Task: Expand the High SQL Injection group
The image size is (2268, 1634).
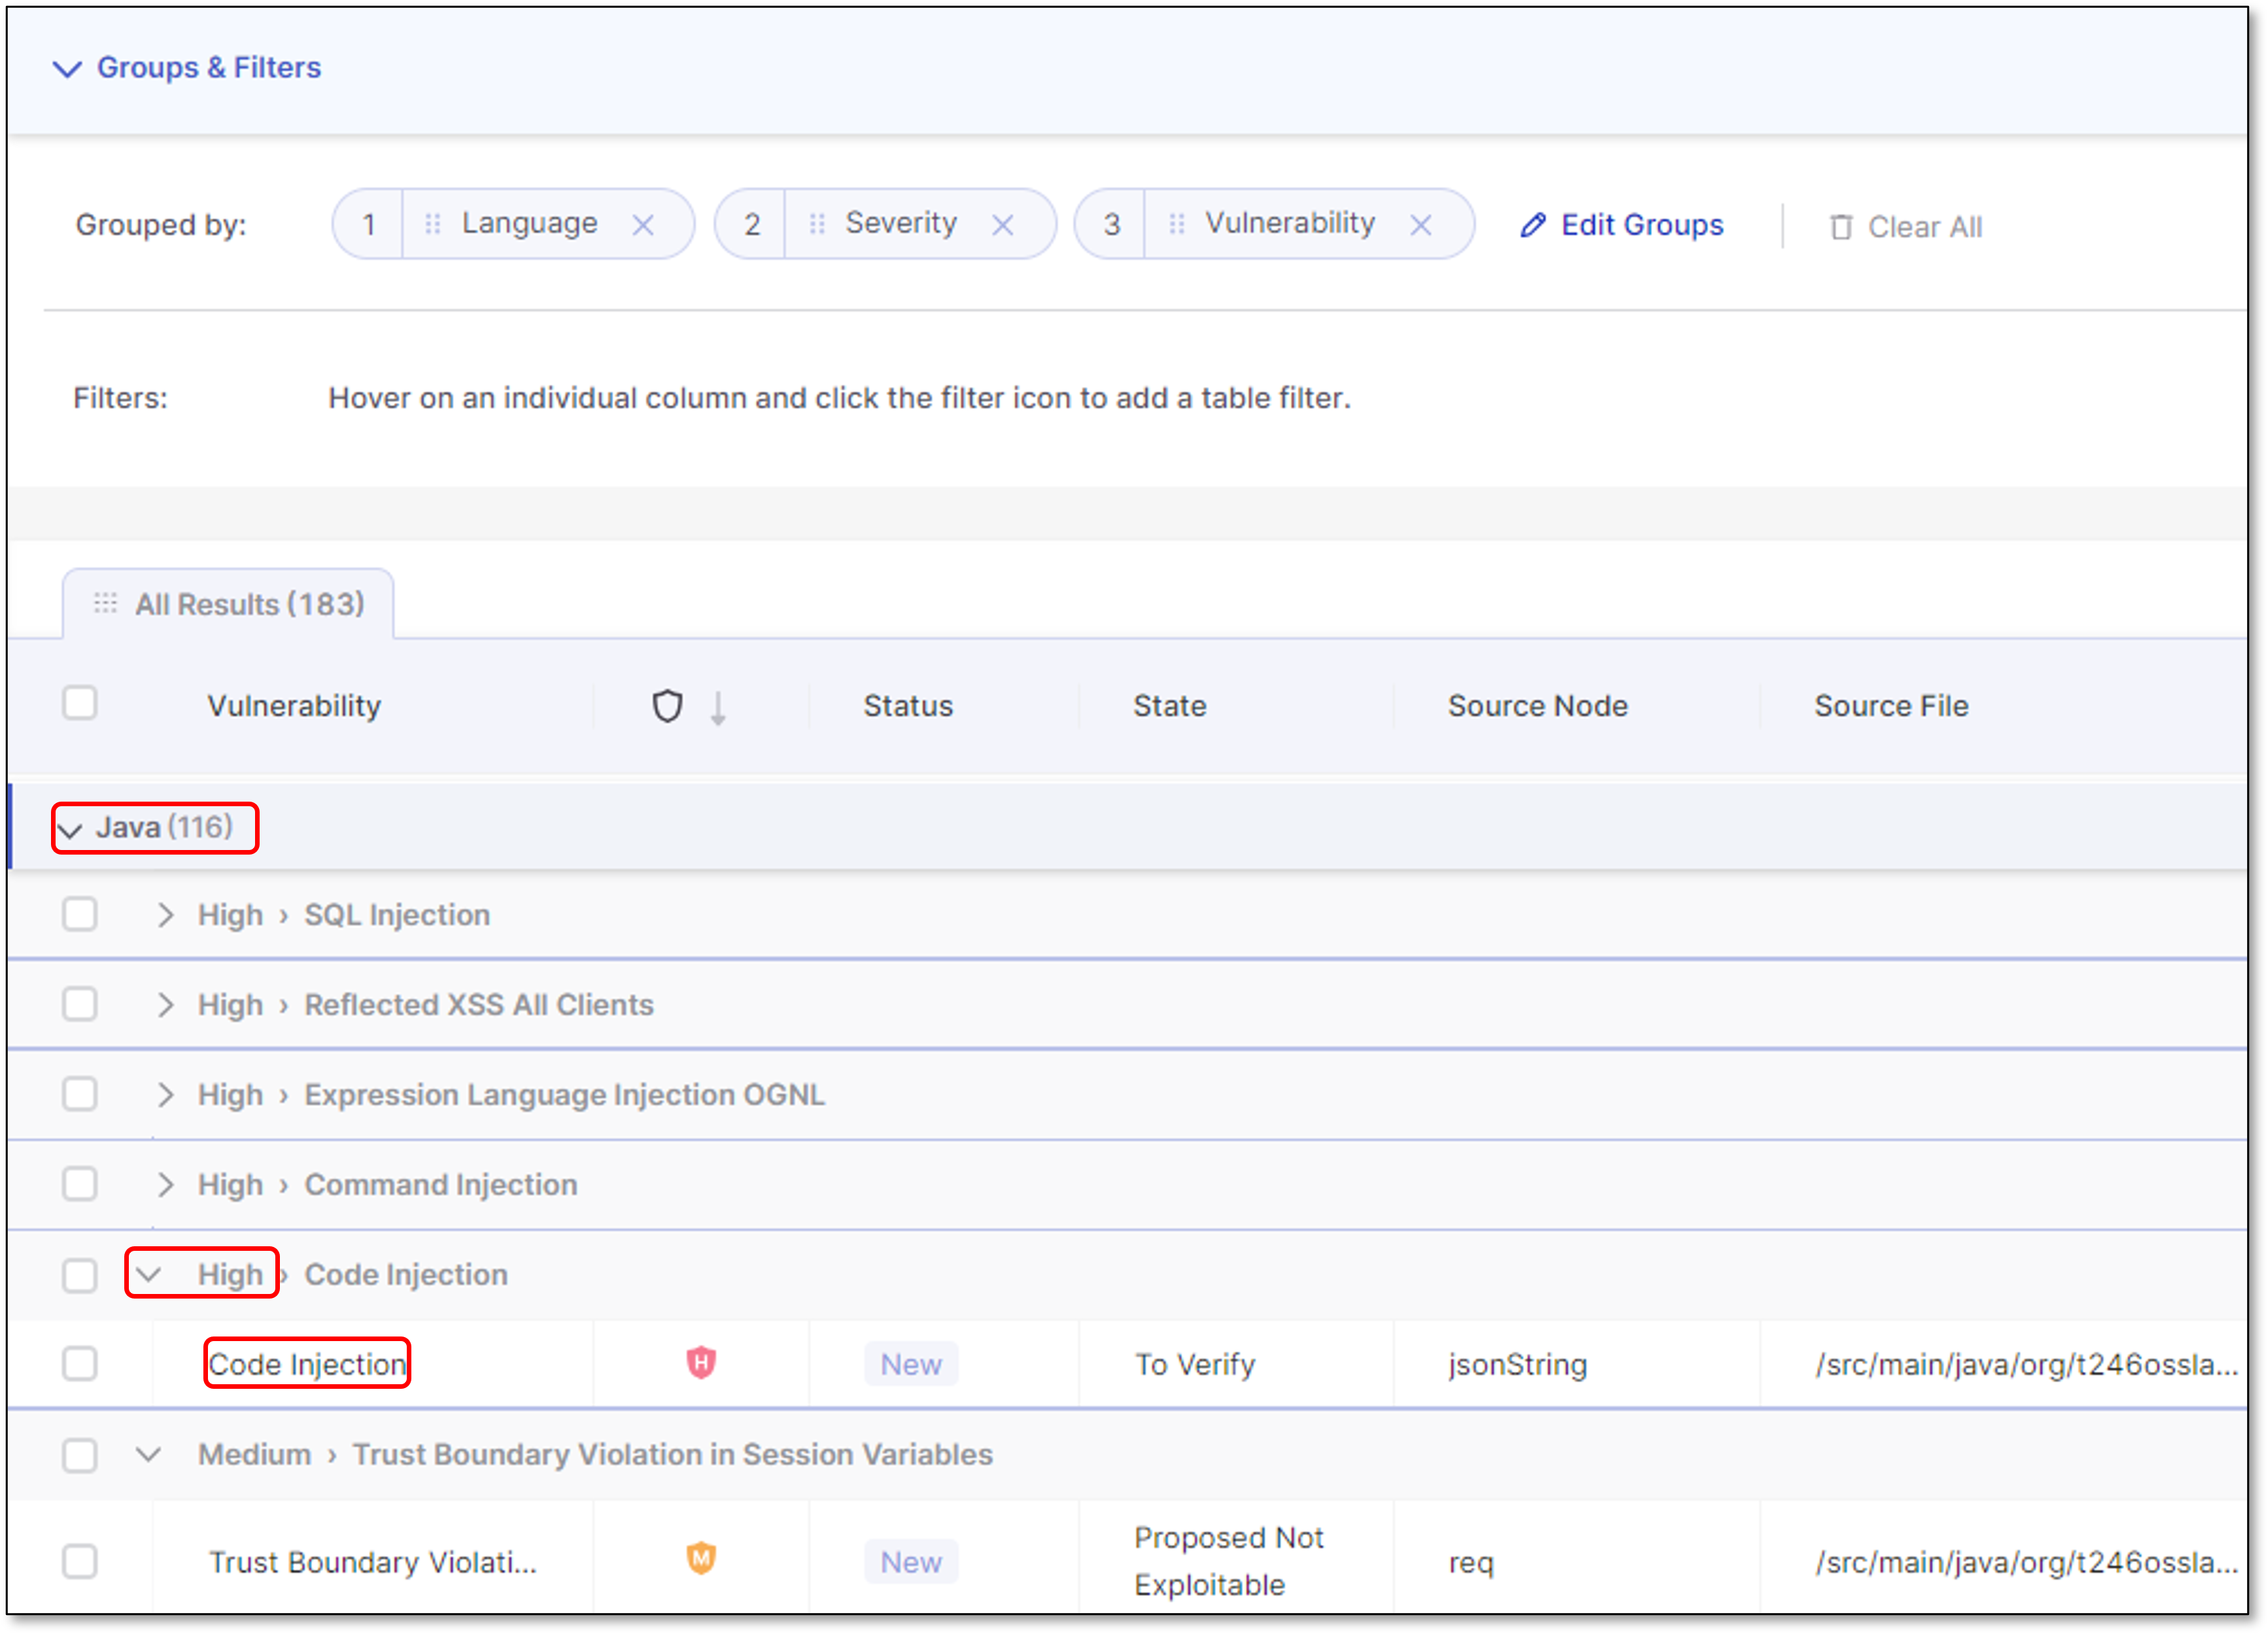Action: click(x=165, y=915)
